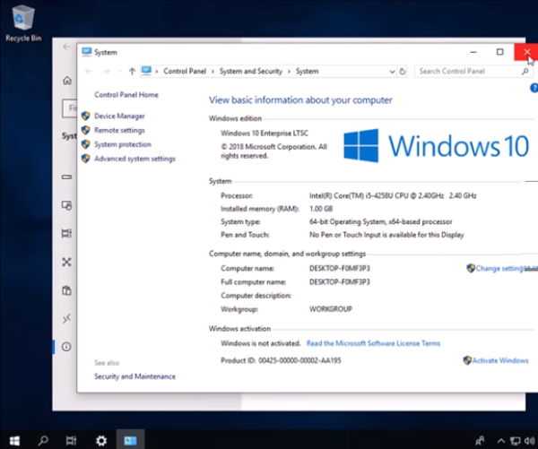Select System and Security in the breadcrumb

[251, 71]
